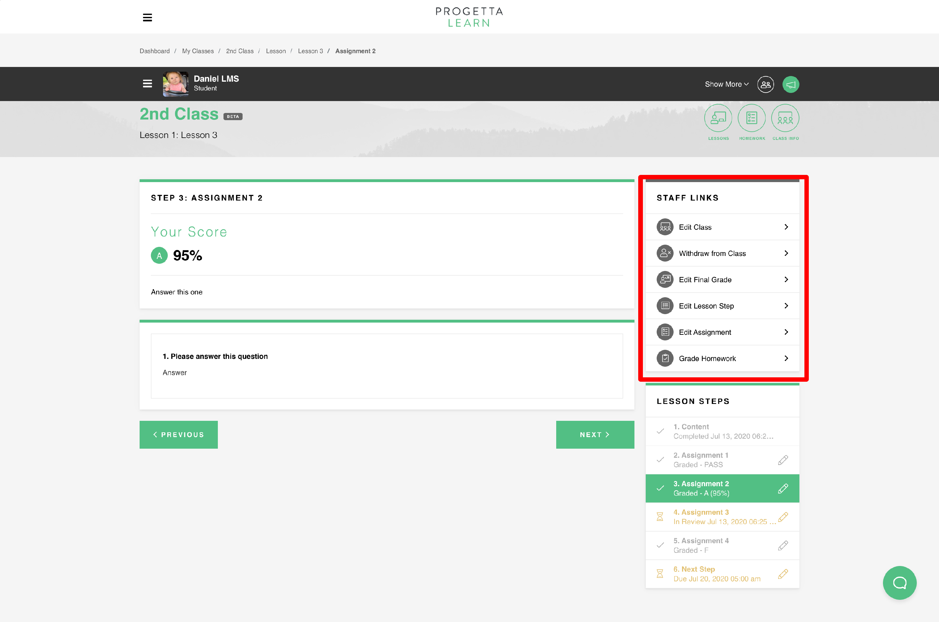
Task: Open the dark bar hamburger menu
Action: (x=147, y=84)
